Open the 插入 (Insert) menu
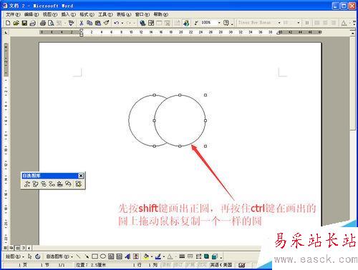 point(69,14)
